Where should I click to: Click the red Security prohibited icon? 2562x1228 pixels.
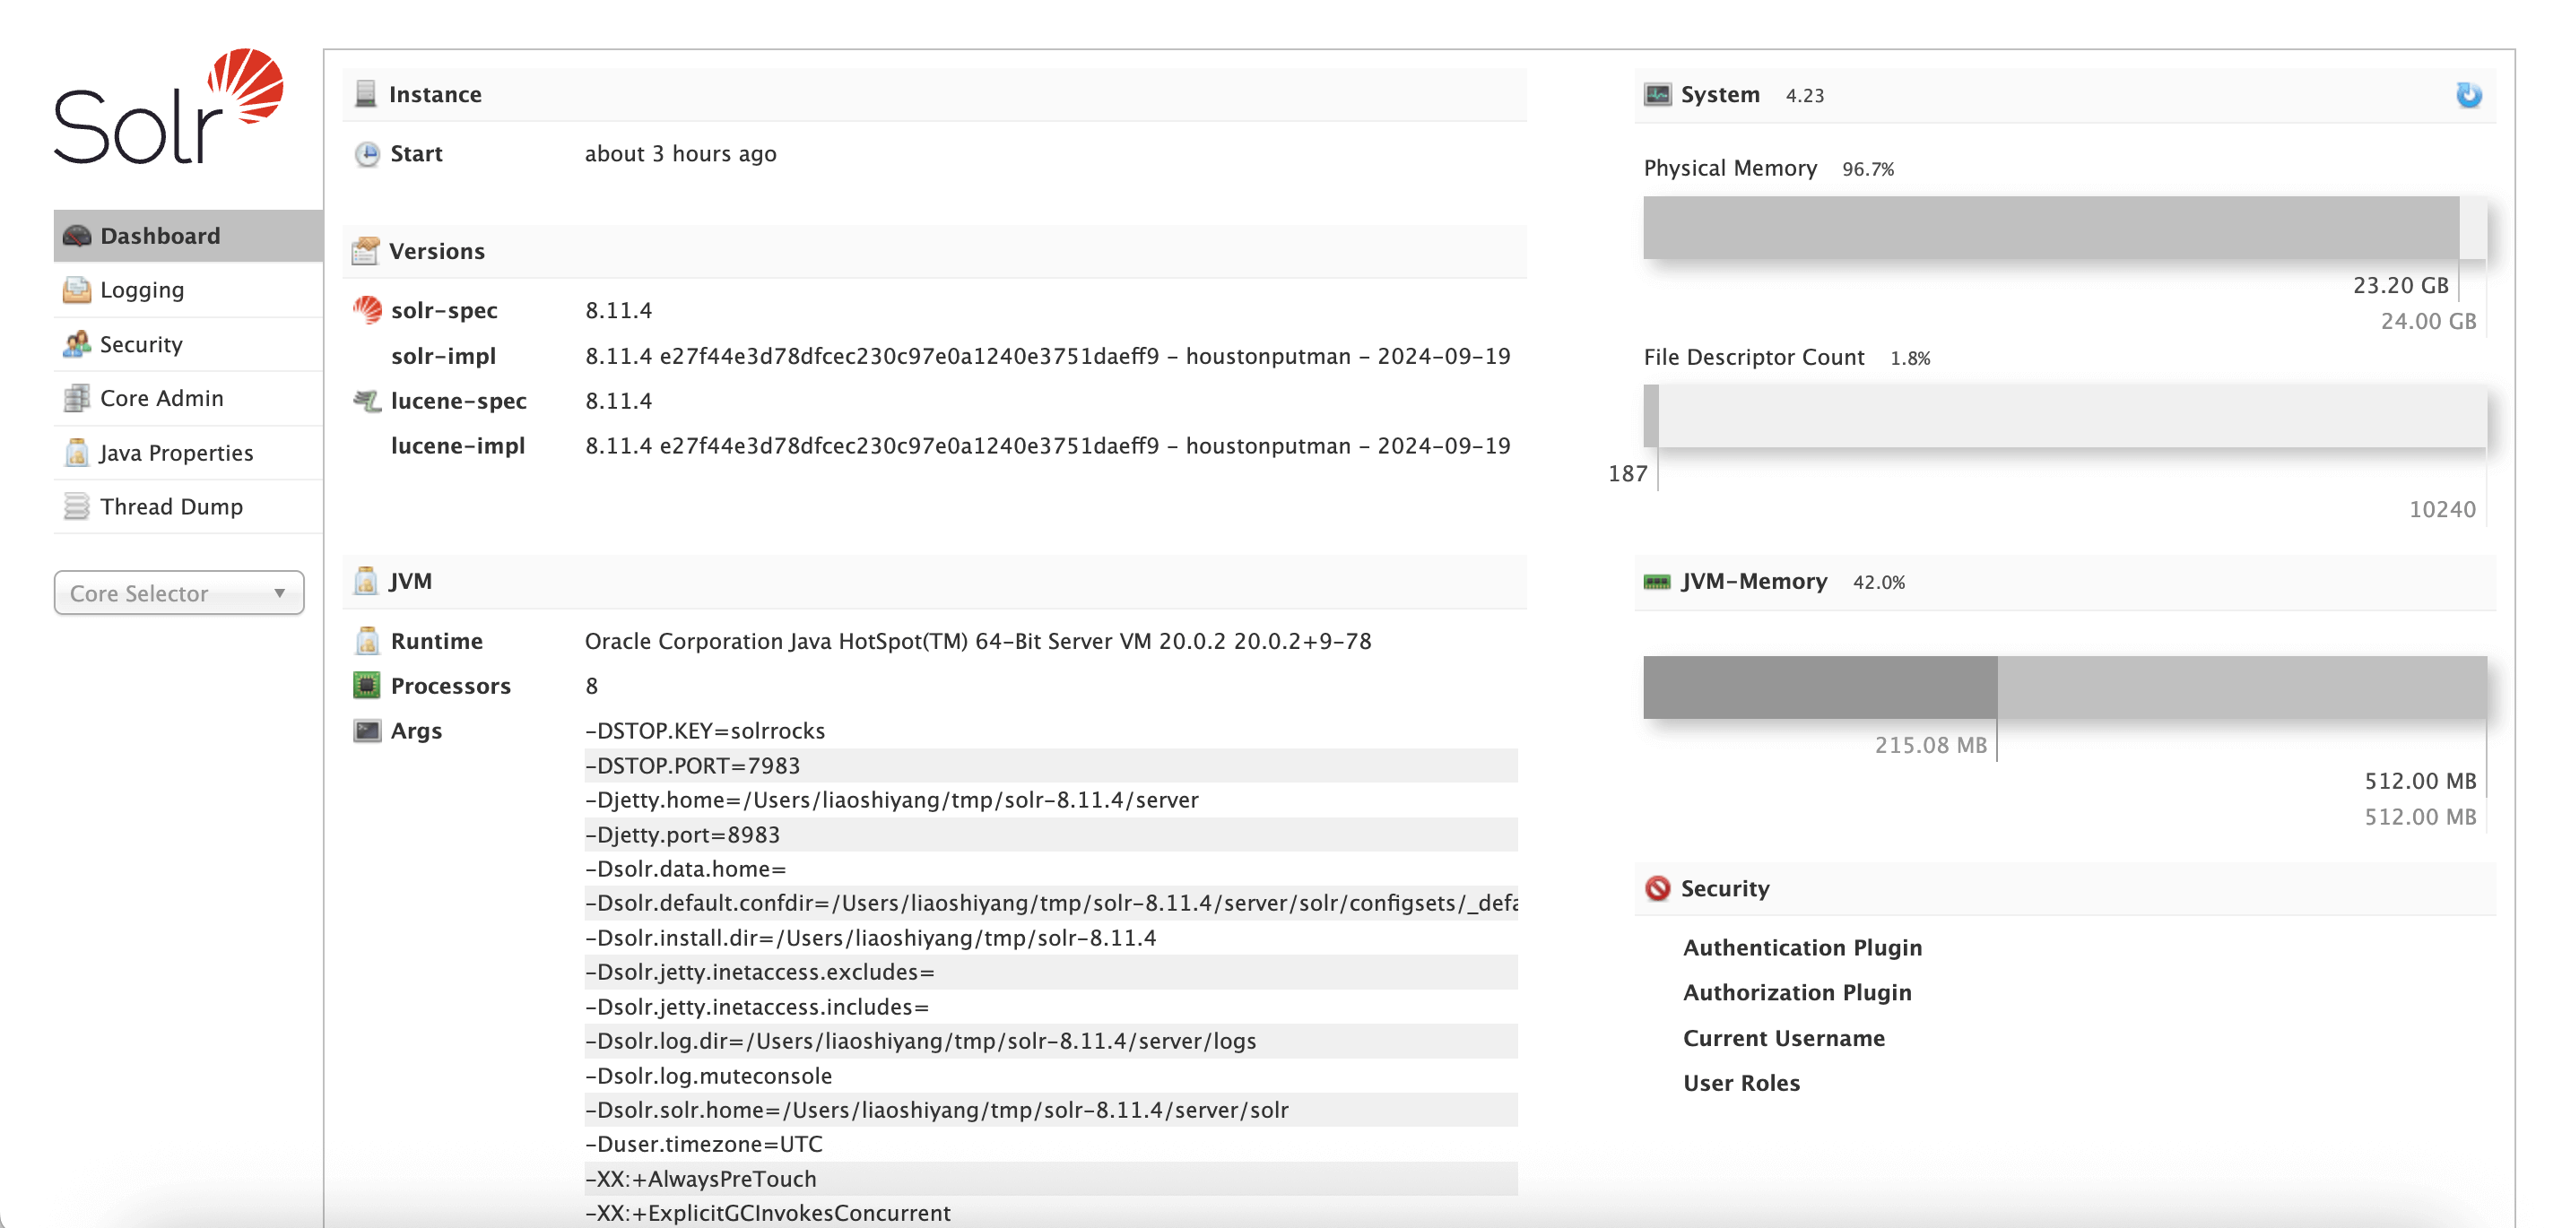click(1657, 888)
